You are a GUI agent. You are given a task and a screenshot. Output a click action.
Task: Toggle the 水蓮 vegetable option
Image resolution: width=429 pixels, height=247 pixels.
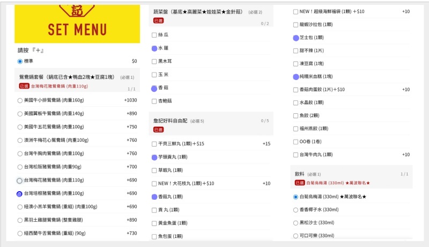tap(154, 48)
